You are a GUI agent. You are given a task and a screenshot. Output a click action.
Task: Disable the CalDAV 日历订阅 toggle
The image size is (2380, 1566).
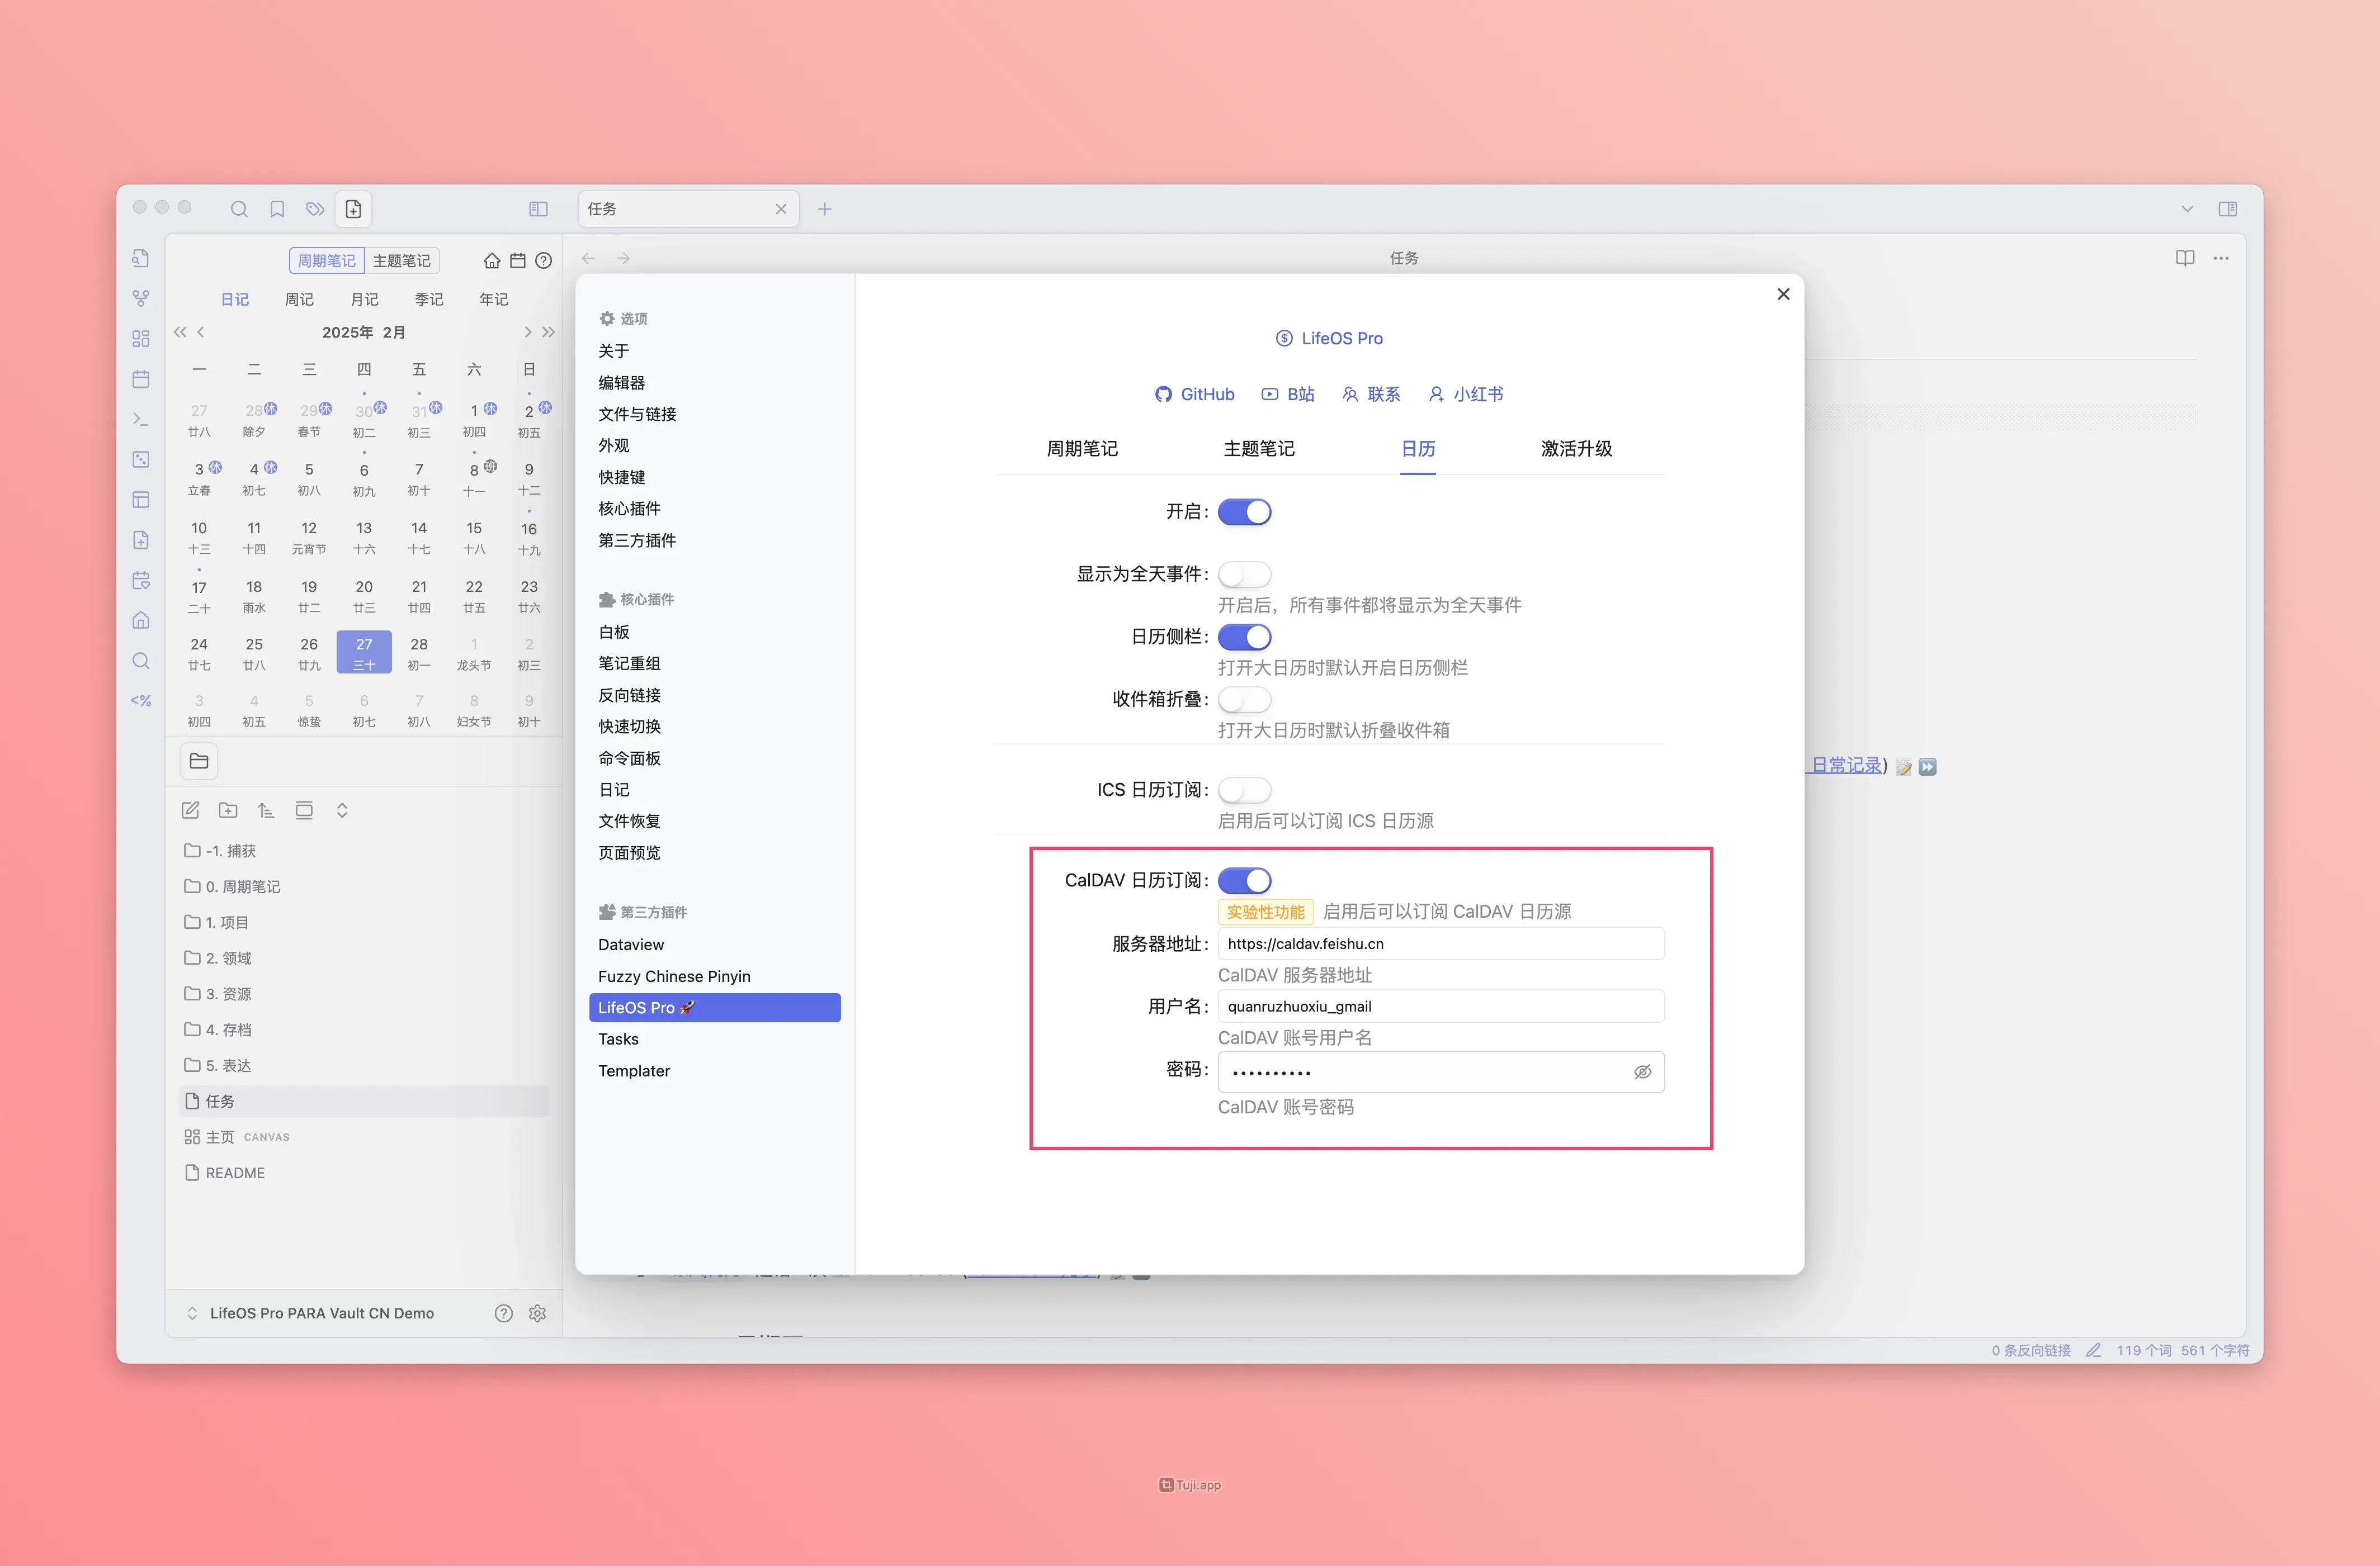click(1244, 880)
